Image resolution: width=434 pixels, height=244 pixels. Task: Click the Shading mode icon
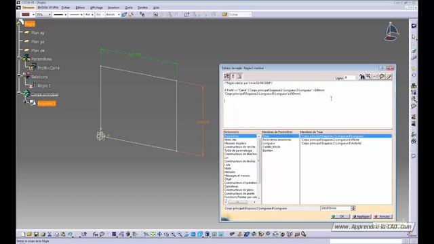[207, 234]
